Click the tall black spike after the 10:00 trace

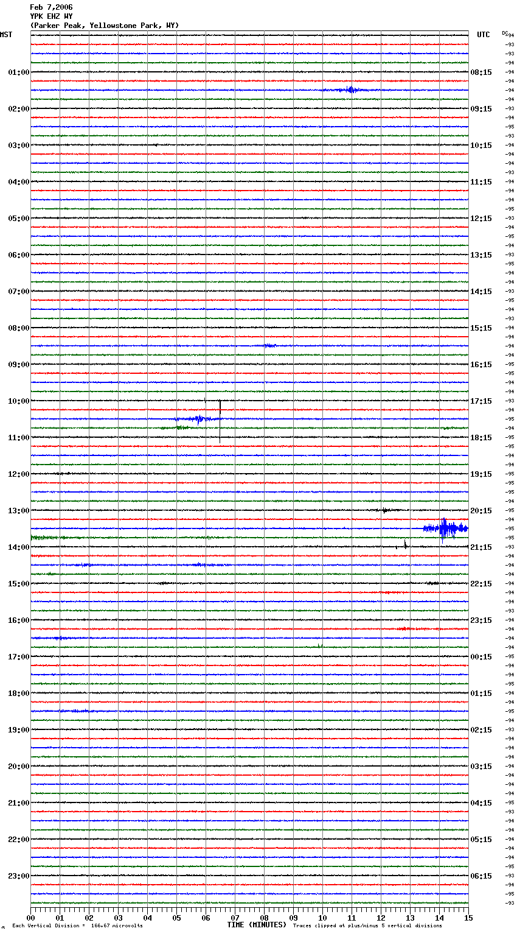point(220,421)
